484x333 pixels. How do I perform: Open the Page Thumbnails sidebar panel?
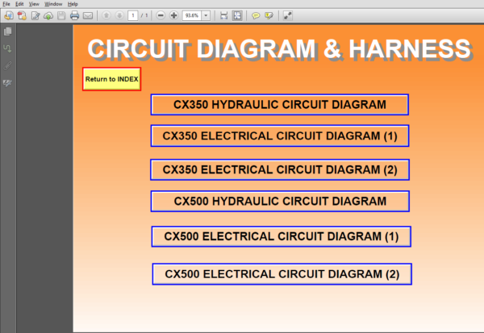coord(8,31)
